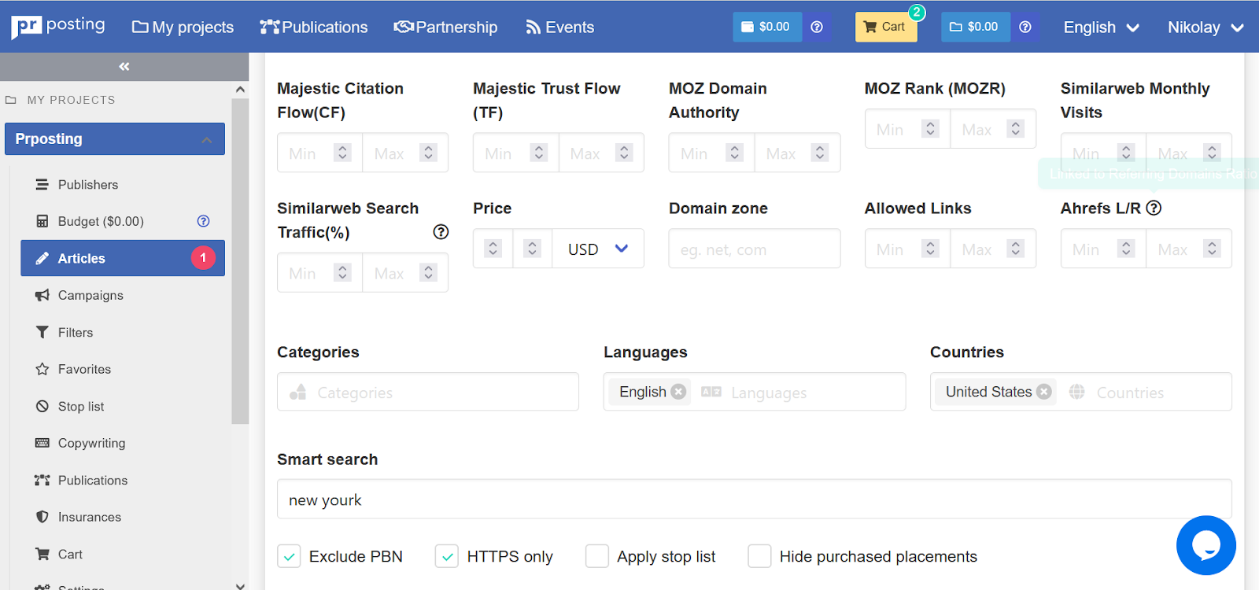
Task: Open My projects menu
Action: (x=183, y=28)
